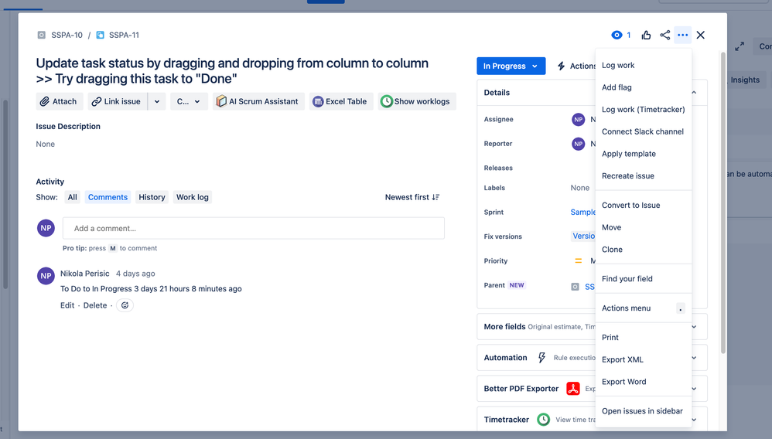Screen dimensions: 772x439
Task: Click the '4 days ago' comment timestamp
Action: (135, 274)
